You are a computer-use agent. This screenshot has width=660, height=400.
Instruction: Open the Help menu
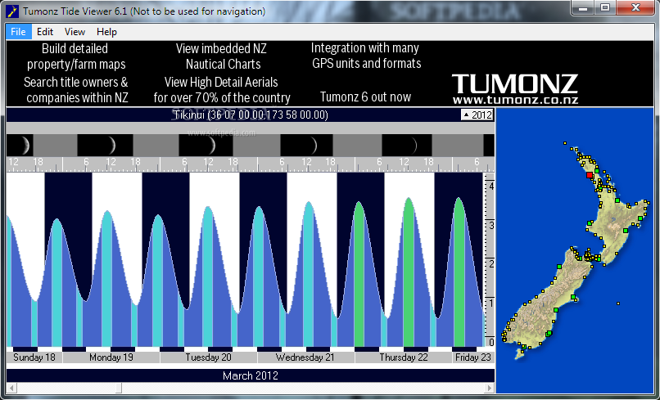[106, 32]
